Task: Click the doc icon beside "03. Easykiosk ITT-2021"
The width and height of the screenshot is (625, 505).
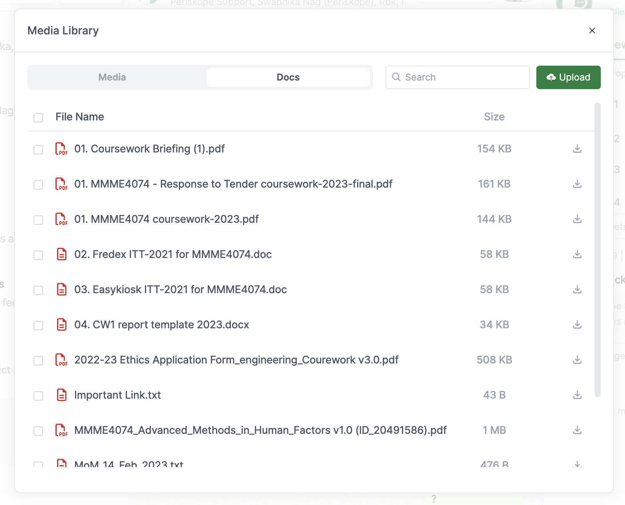Action: click(61, 290)
